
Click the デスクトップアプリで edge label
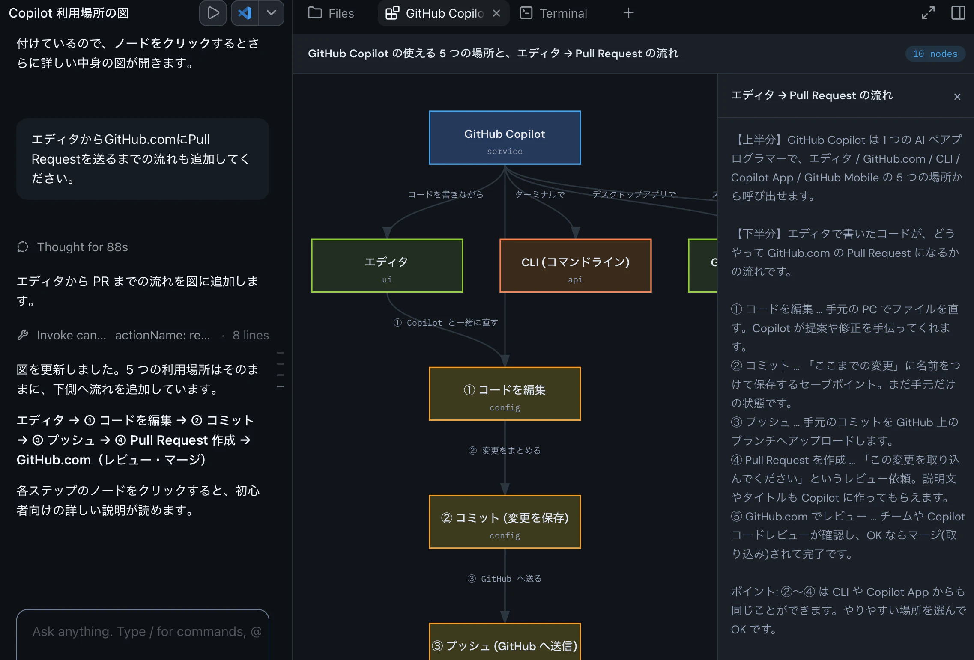click(634, 194)
